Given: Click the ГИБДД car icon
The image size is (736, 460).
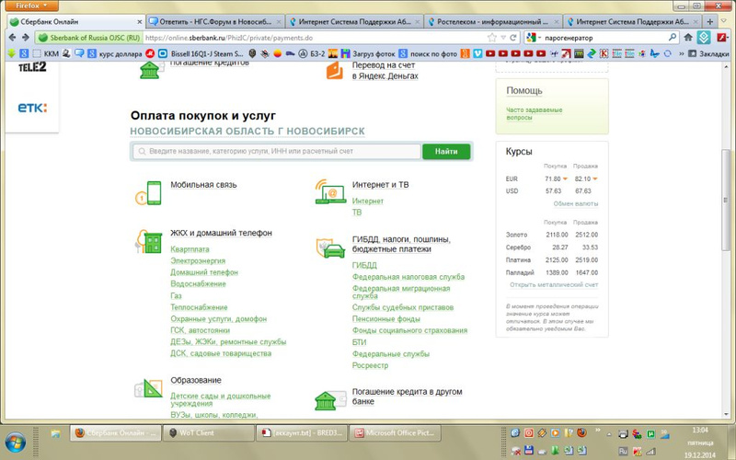Looking at the screenshot, I should click(329, 249).
